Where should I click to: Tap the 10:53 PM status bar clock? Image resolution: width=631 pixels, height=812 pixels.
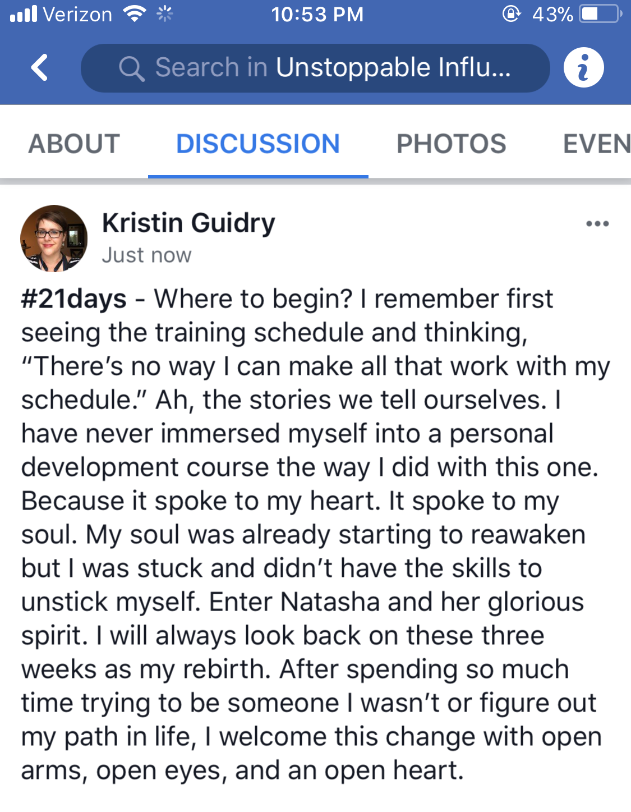(317, 13)
